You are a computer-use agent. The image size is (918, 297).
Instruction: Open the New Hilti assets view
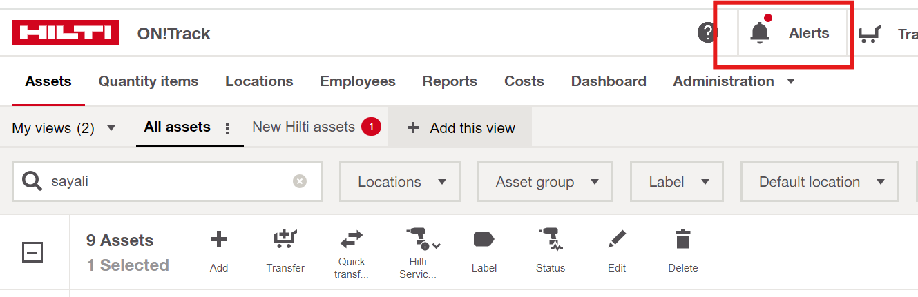pyautogui.click(x=304, y=127)
